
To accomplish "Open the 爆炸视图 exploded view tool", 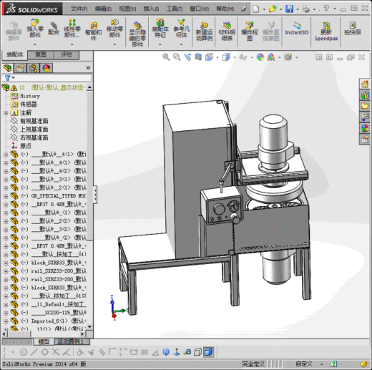I will 250,31.
